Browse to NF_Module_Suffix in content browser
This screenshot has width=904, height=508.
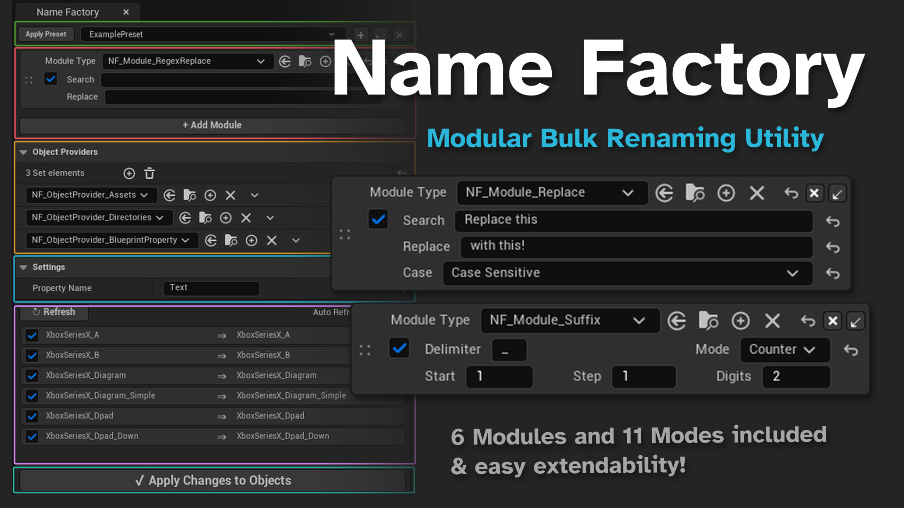click(708, 321)
